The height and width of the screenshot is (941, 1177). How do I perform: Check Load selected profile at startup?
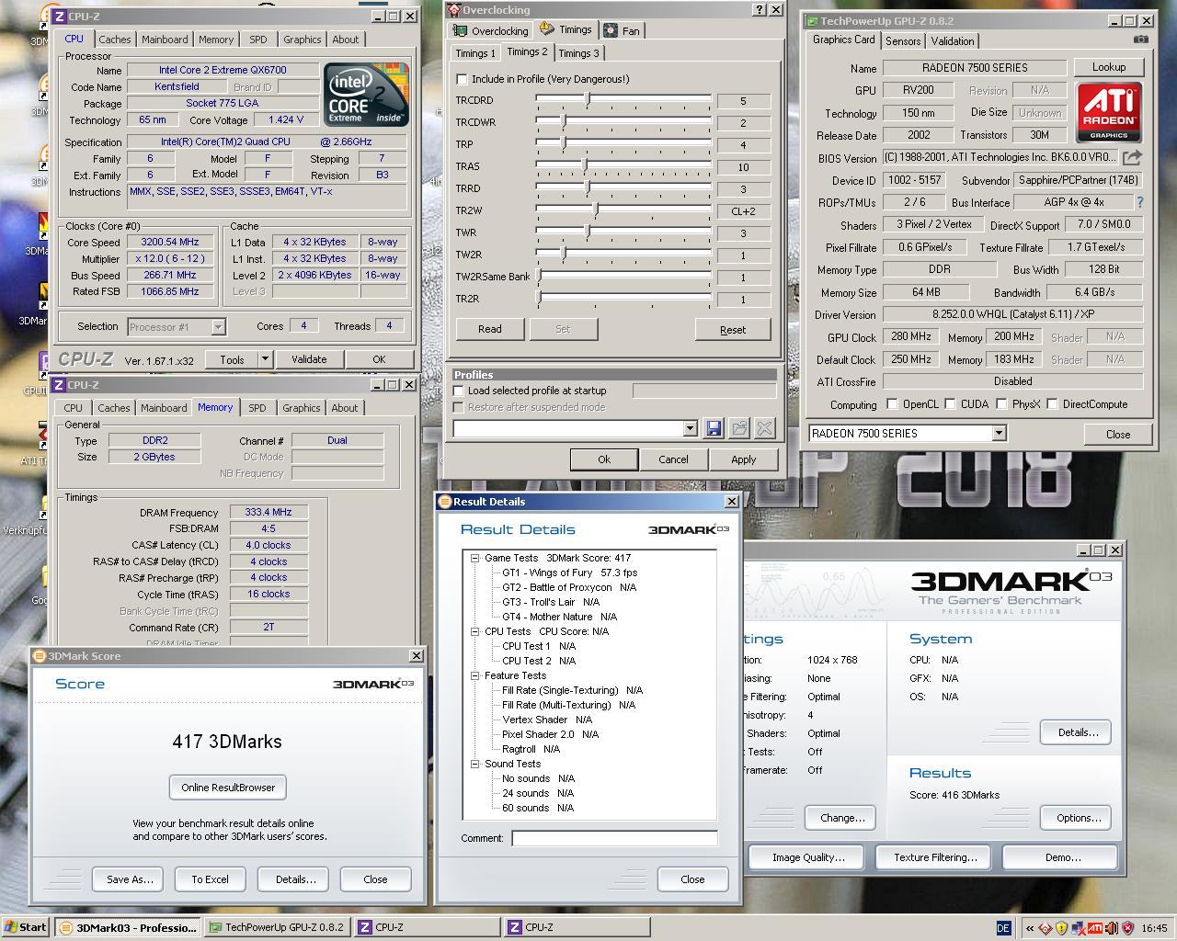[459, 391]
